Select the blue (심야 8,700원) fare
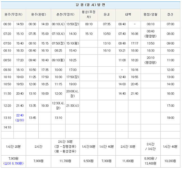The height and width of the screenshot is (169, 182). pyautogui.click(x=13, y=163)
